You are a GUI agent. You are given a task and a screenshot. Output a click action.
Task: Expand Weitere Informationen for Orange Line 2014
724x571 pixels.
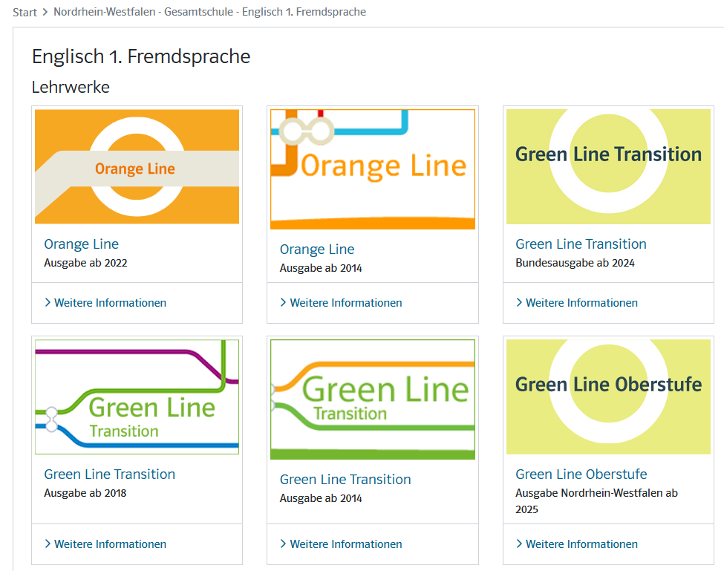click(x=342, y=303)
